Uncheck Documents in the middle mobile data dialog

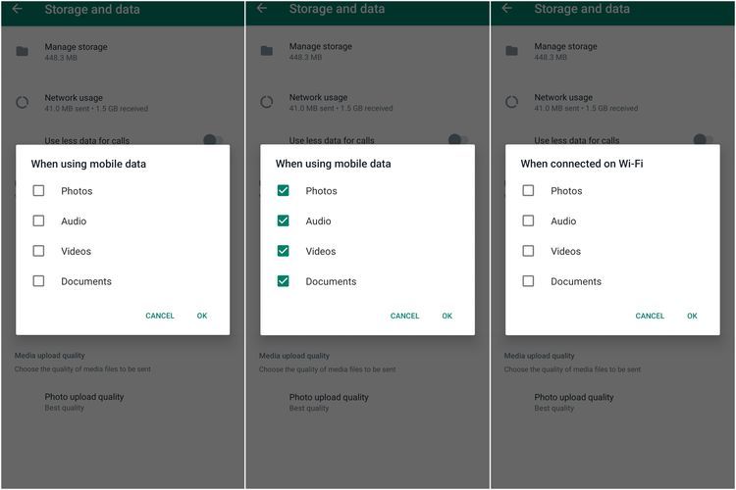pos(283,281)
